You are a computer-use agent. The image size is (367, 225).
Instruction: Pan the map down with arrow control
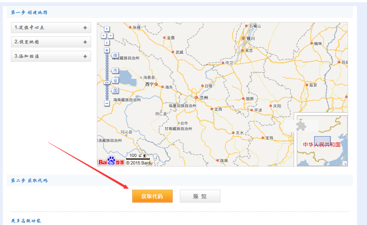pyautogui.click(x=107, y=42)
